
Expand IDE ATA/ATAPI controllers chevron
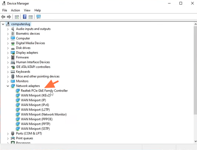click(x=8, y=67)
